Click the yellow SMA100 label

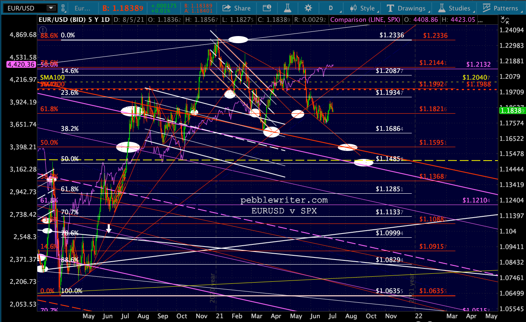(x=52, y=78)
